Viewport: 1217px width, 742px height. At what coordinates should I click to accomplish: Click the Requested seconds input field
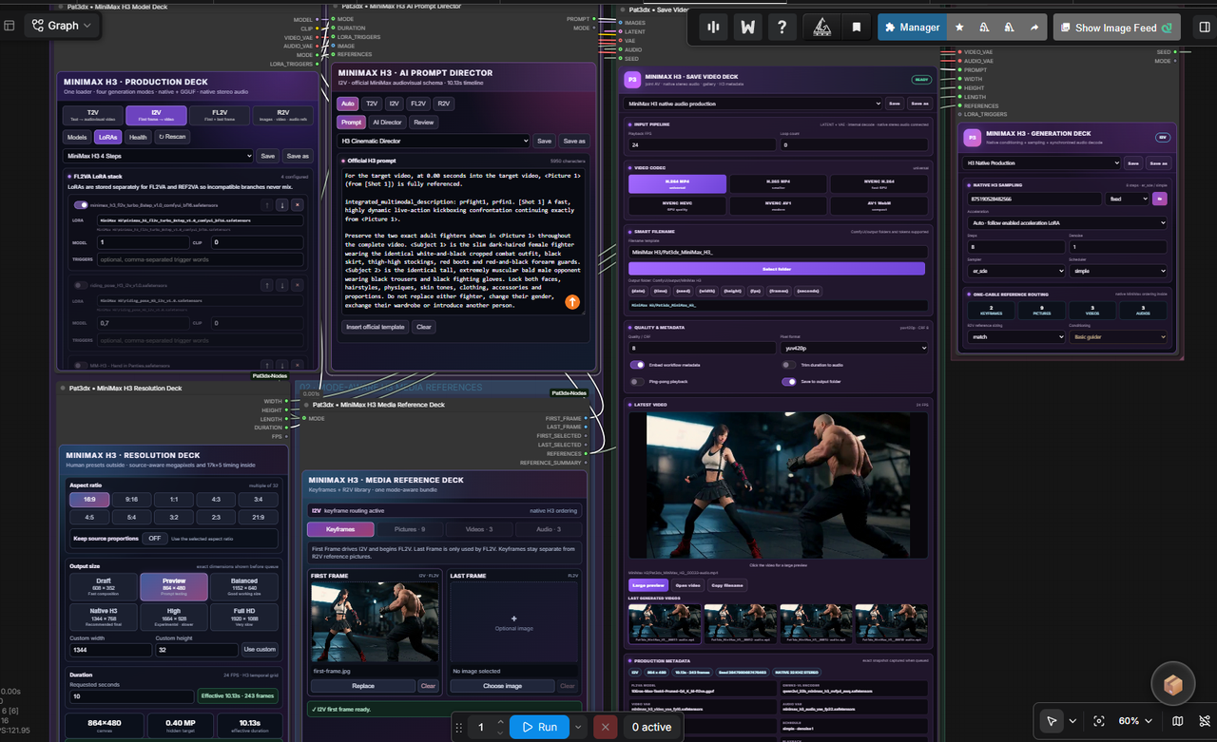click(130, 695)
